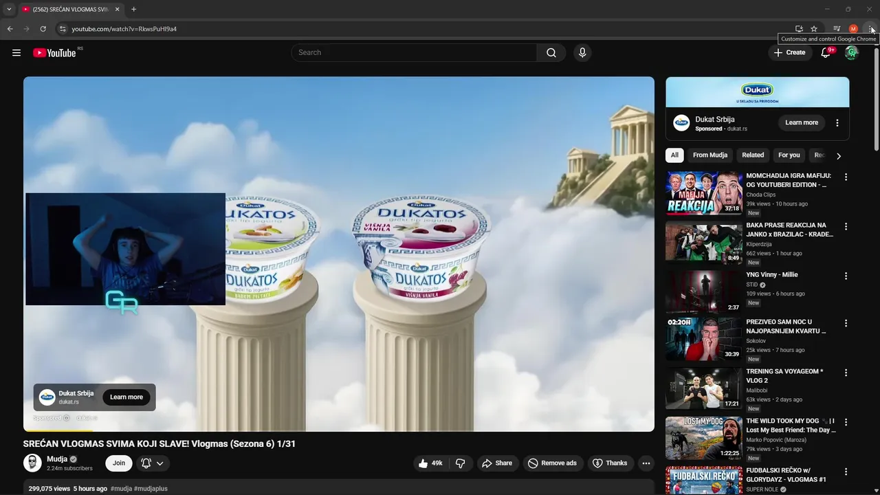Select the Related filter chip

tap(753, 155)
